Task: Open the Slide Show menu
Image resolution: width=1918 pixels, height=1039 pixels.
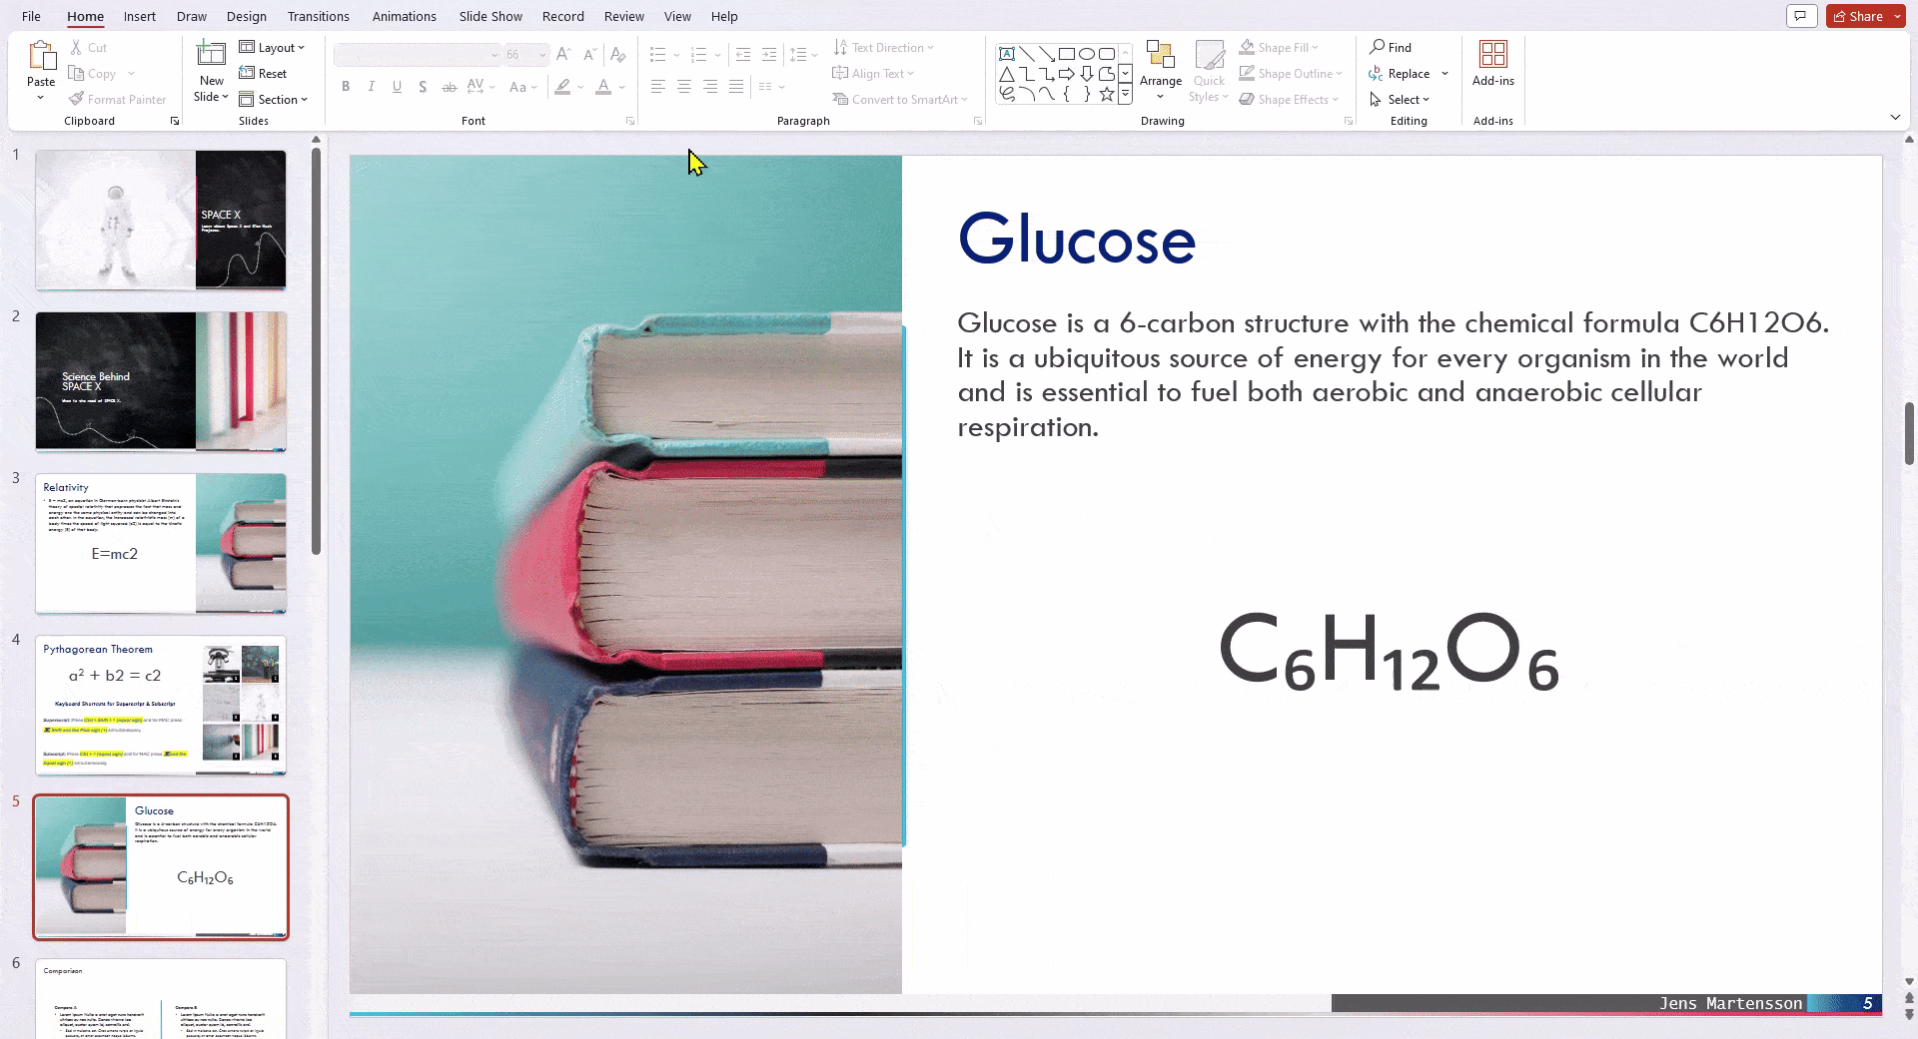Action: click(x=489, y=16)
